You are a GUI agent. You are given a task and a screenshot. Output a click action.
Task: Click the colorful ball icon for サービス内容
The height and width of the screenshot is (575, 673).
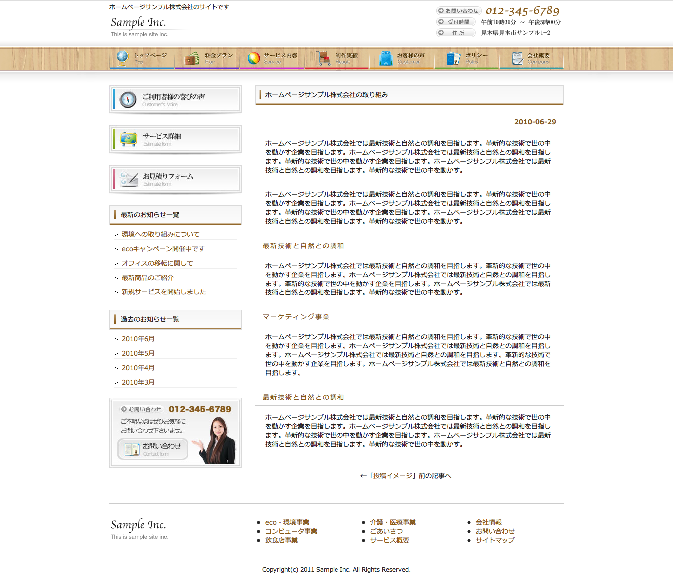tap(254, 59)
